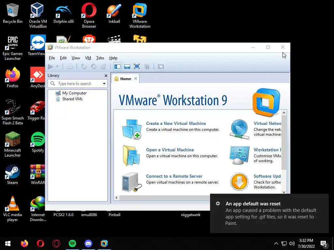Open the VM menu

(x=88, y=58)
